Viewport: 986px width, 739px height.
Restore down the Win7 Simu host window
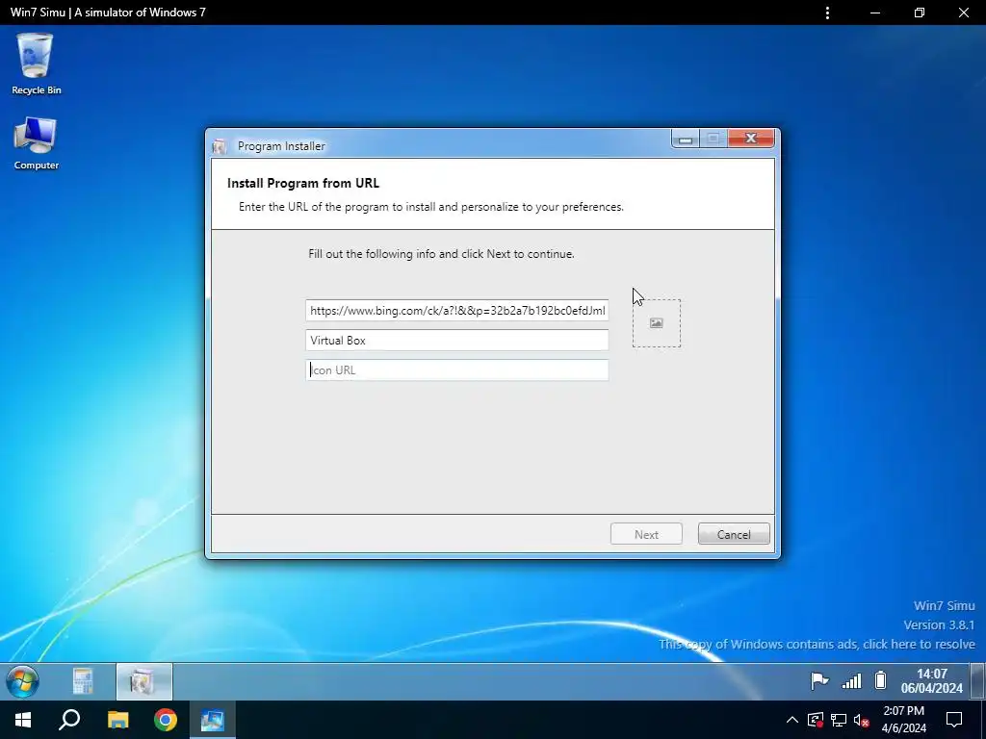(x=919, y=13)
